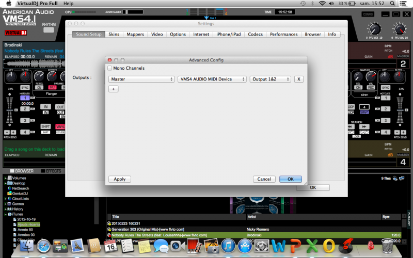413x258 pixels.
Task: Open the Browser settings tab
Action: point(313,34)
